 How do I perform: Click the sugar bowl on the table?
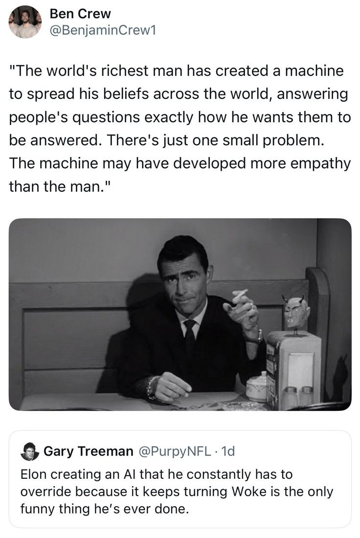coord(256,386)
